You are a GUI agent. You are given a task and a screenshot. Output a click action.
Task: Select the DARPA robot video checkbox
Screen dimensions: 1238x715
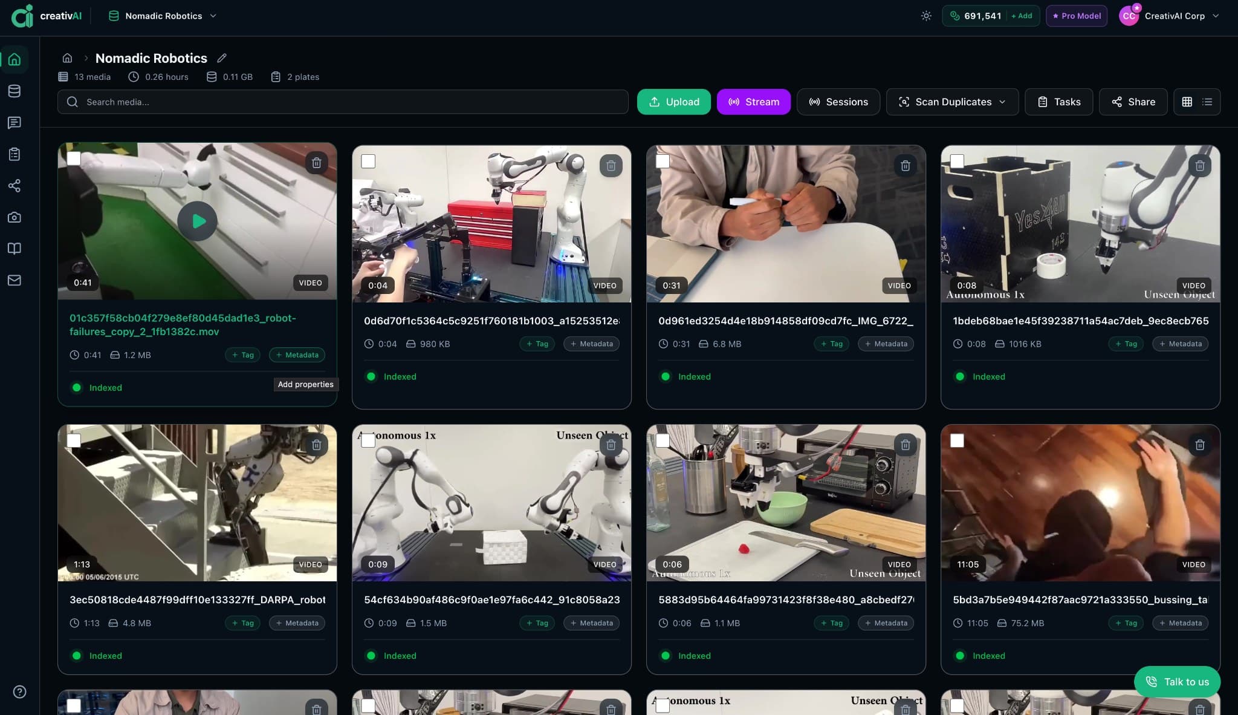coord(74,440)
